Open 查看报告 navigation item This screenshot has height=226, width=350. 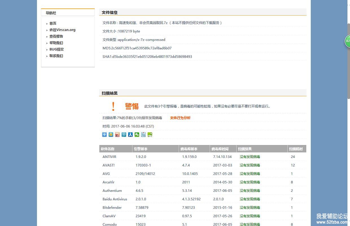pyautogui.click(x=56, y=36)
